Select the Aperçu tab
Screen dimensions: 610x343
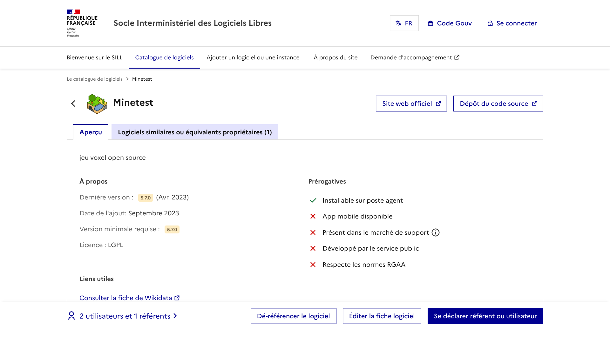(x=91, y=132)
